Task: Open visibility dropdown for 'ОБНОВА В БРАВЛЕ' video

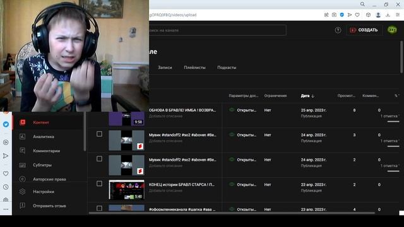Action: tap(243, 110)
